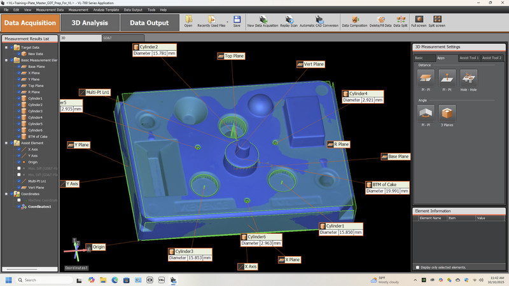
Task: Open the Windows Start menu
Action: pyautogui.click(x=9, y=280)
